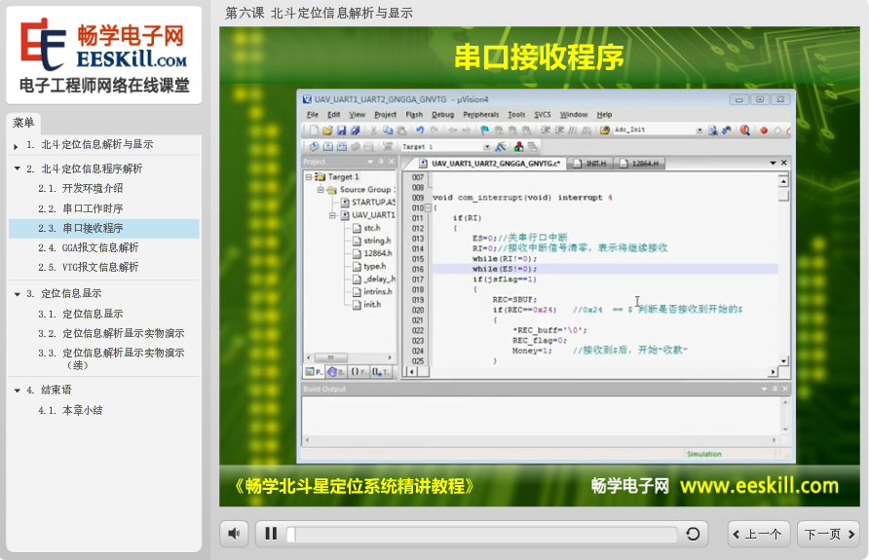Expand section 1 北斗定位信息解析与显示
Viewport: 869px width, 560px height.
16,146
